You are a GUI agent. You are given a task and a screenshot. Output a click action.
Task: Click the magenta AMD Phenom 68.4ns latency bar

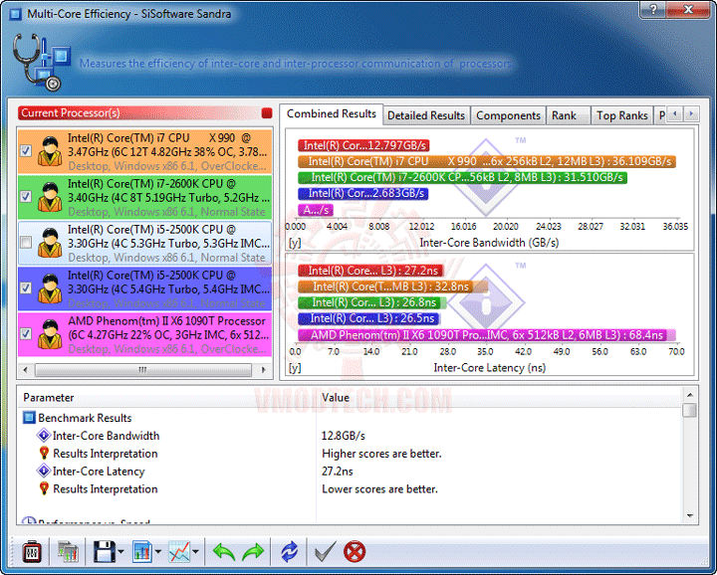(487, 335)
